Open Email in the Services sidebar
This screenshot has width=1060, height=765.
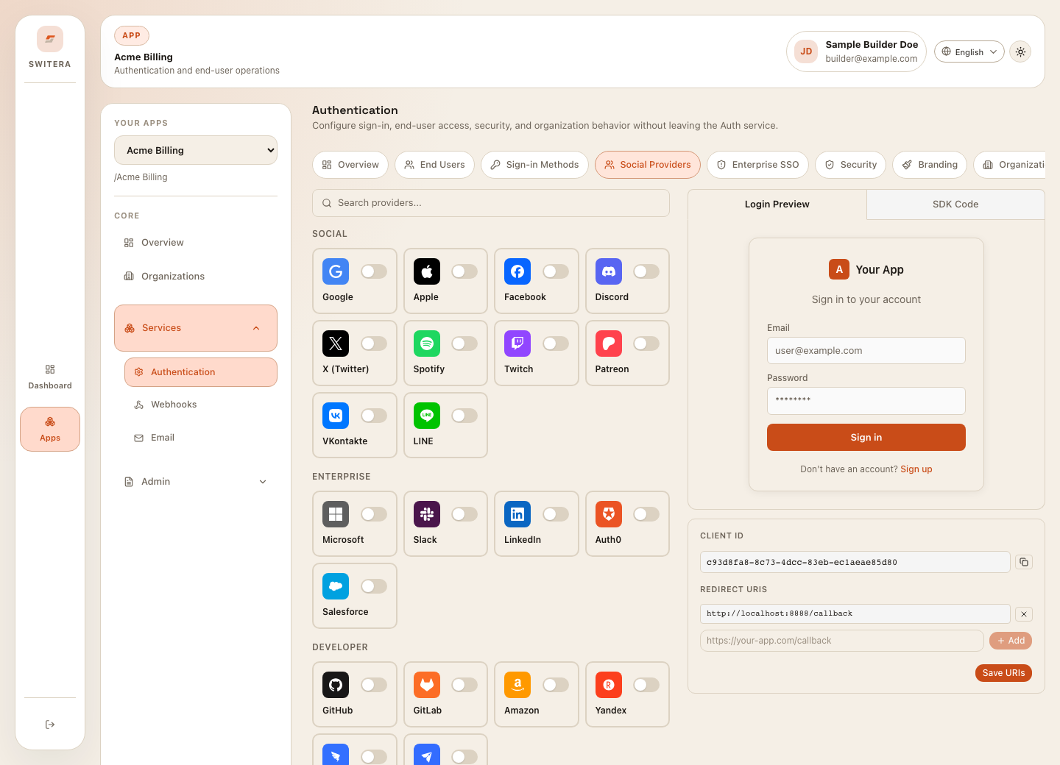click(x=201, y=438)
